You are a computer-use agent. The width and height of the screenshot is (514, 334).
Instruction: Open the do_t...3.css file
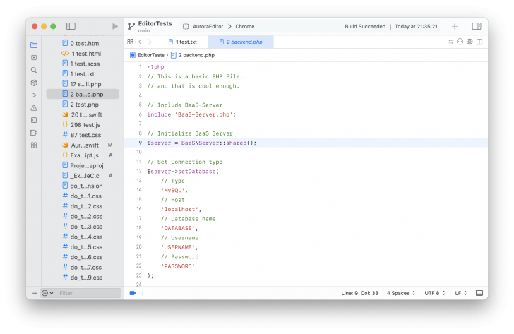click(83, 227)
